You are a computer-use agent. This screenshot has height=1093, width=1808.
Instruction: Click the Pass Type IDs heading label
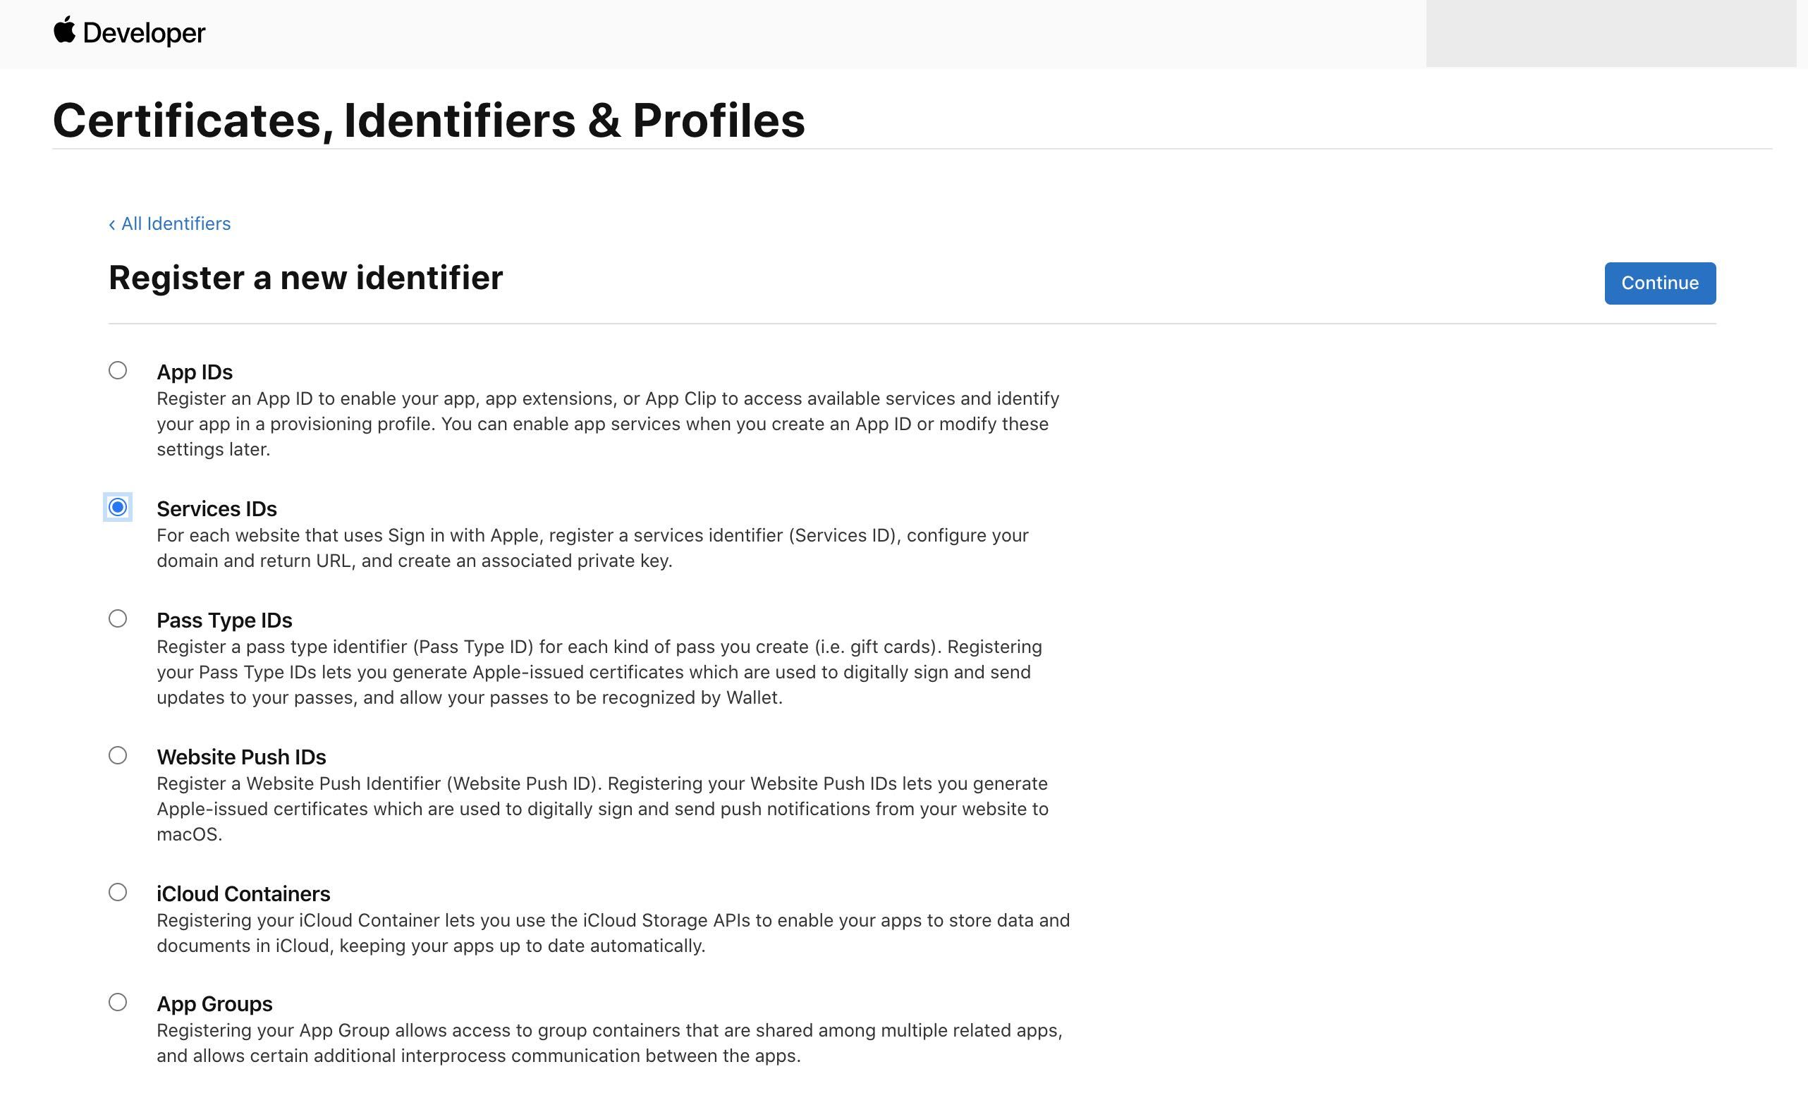pos(224,620)
